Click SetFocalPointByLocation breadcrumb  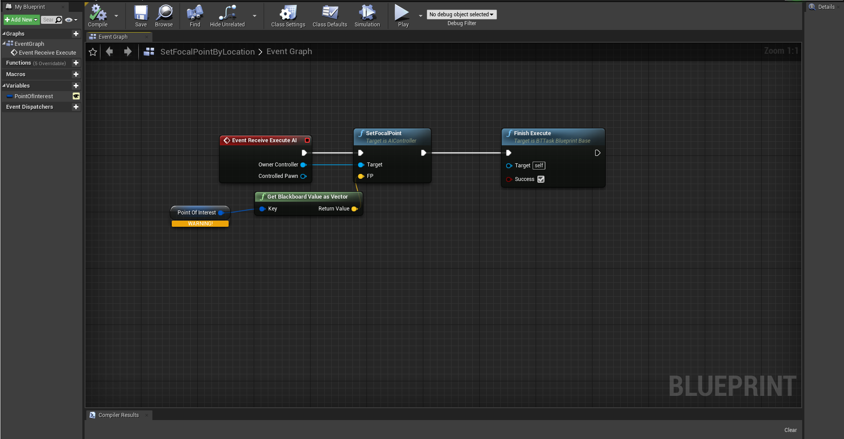coord(207,52)
